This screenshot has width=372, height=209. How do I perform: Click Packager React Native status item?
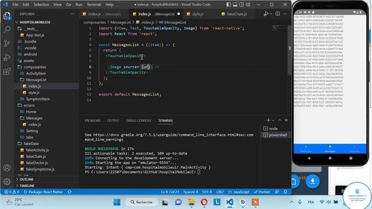coord(44,192)
